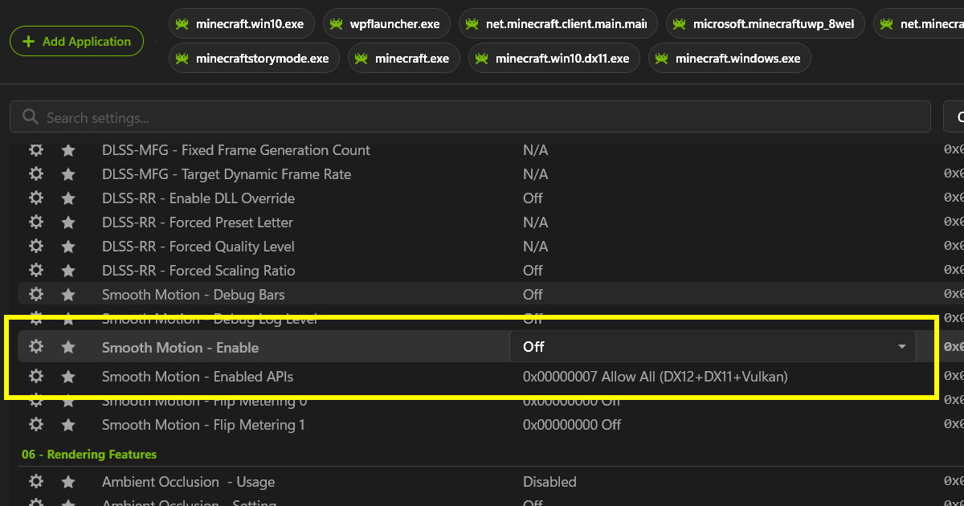Image resolution: width=964 pixels, height=506 pixels.
Task: Click N/A value of Target Dynamic Frame Rate
Action: [x=536, y=174]
